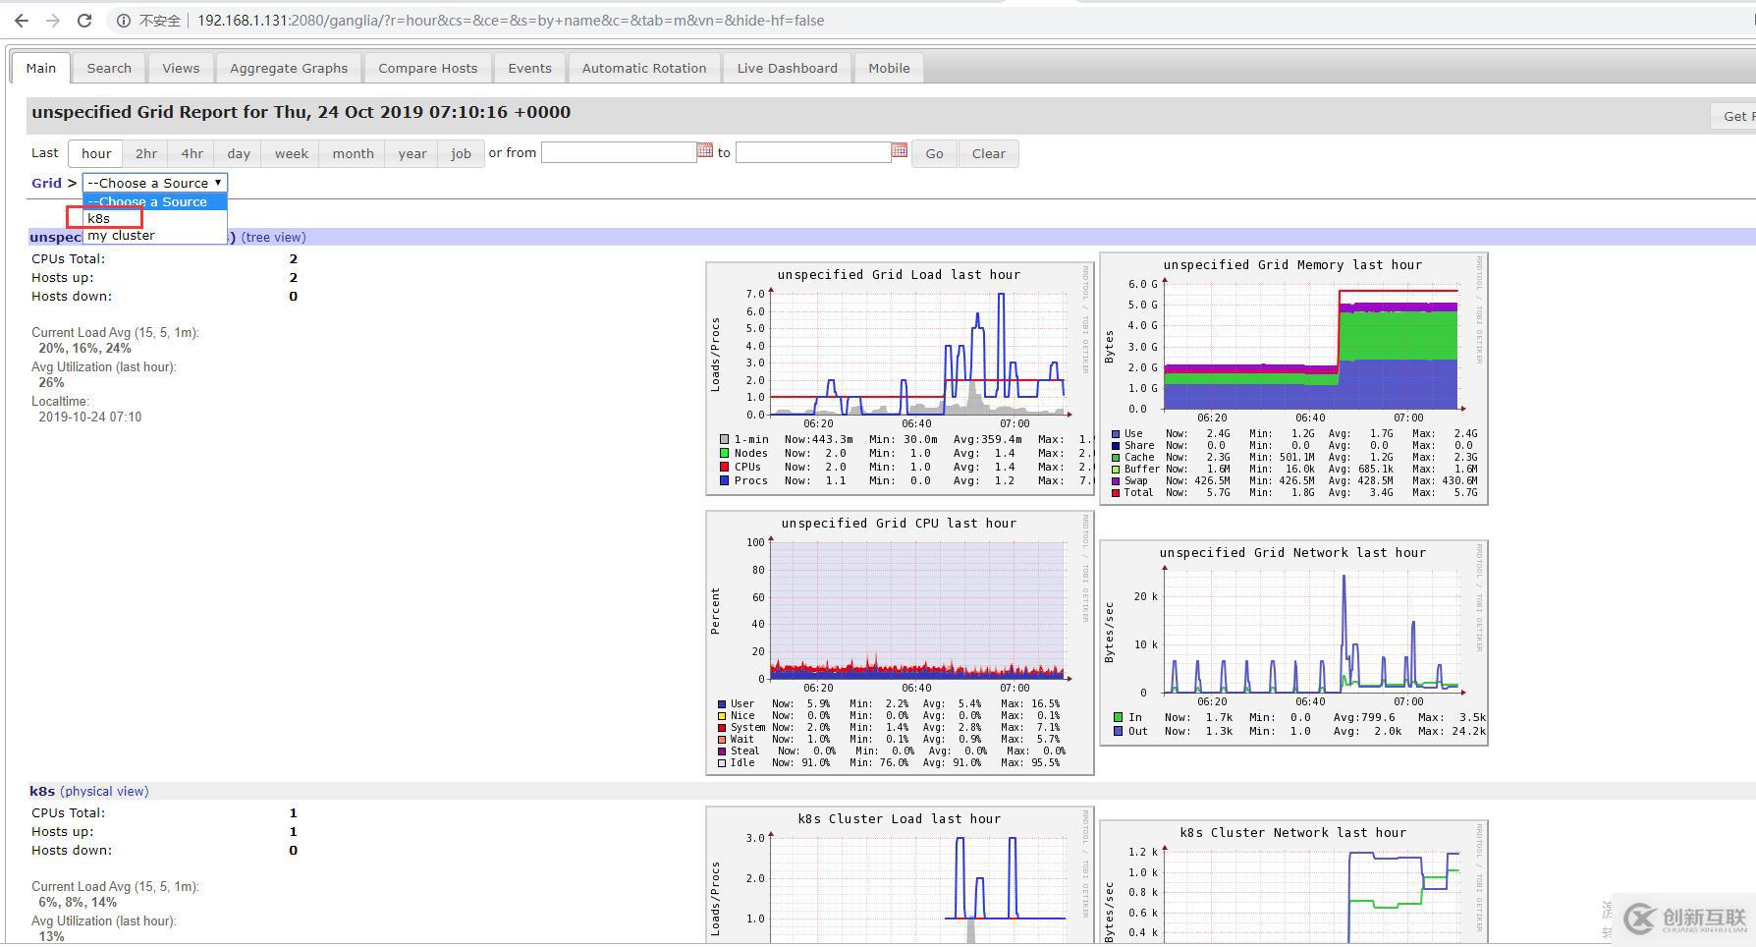Image resolution: width=1756 pixels, height=947 pixels.
Task: Open the Choose a Source dropdown
Action: pos(155,183)
